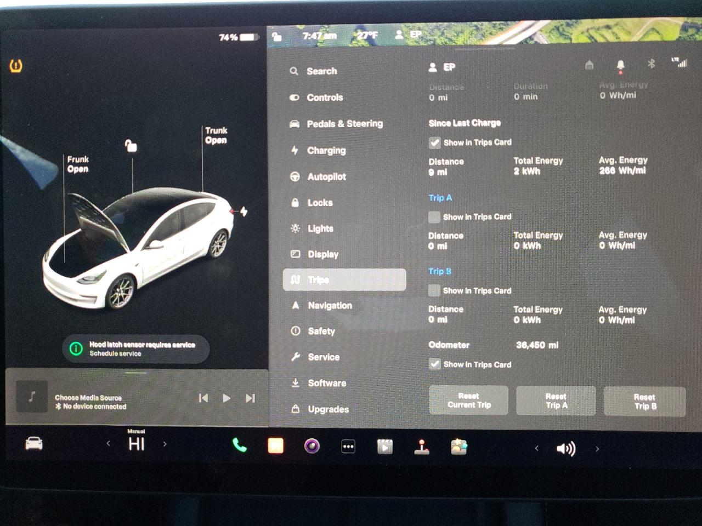Open the all apps ellipsis icon
Image resolution: width=702 pixels, height=526 pixels.
(x=348, y=447)
